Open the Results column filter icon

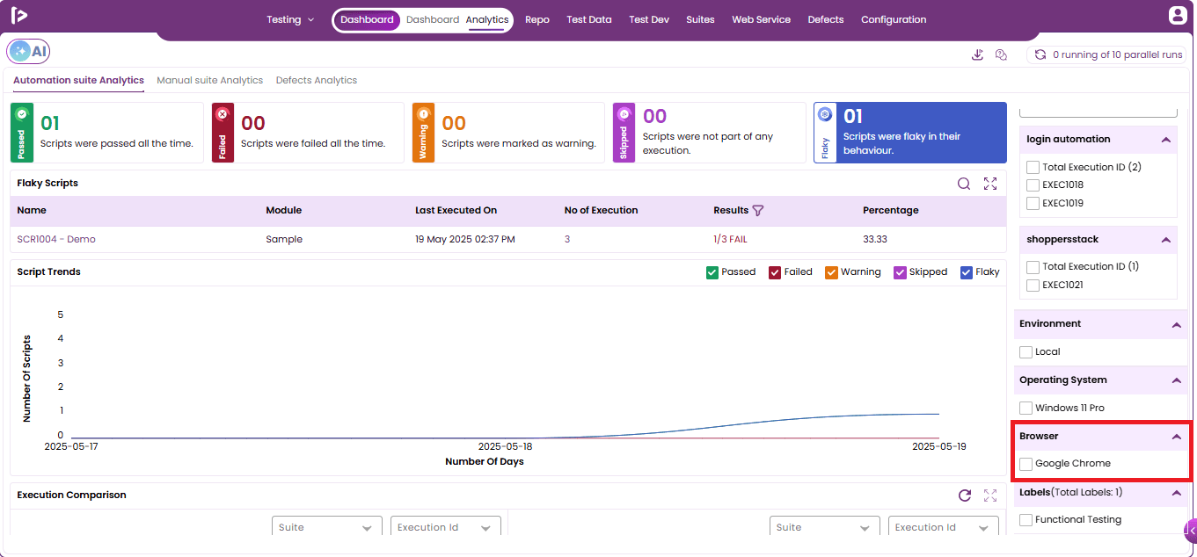tap(758, 211)
